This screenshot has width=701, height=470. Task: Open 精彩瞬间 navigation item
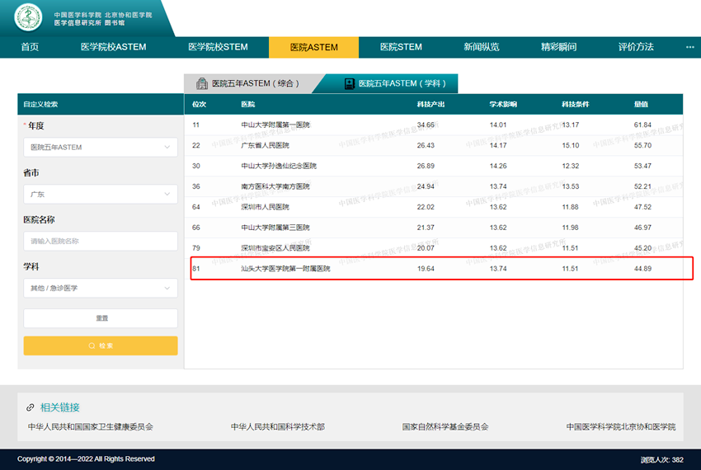pyautogui.click(x=559, y=47)
